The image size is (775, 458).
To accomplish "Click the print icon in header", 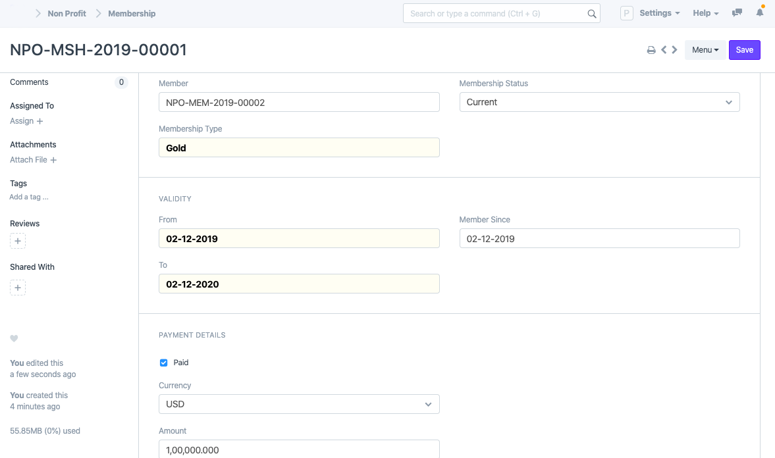I will click(651, 50).
